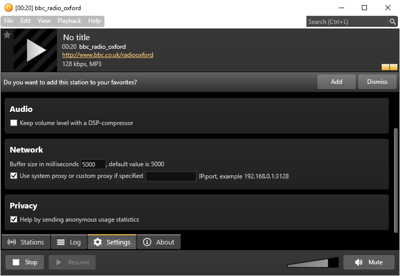This screenshot has width=400, height=276.
Task: Open the Help menu
Action: (94, 21)
